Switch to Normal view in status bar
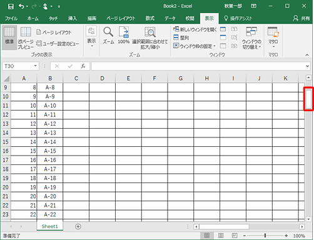Image resolution: width=314 pixels, height=240 pixels. (x=206, y=236)
